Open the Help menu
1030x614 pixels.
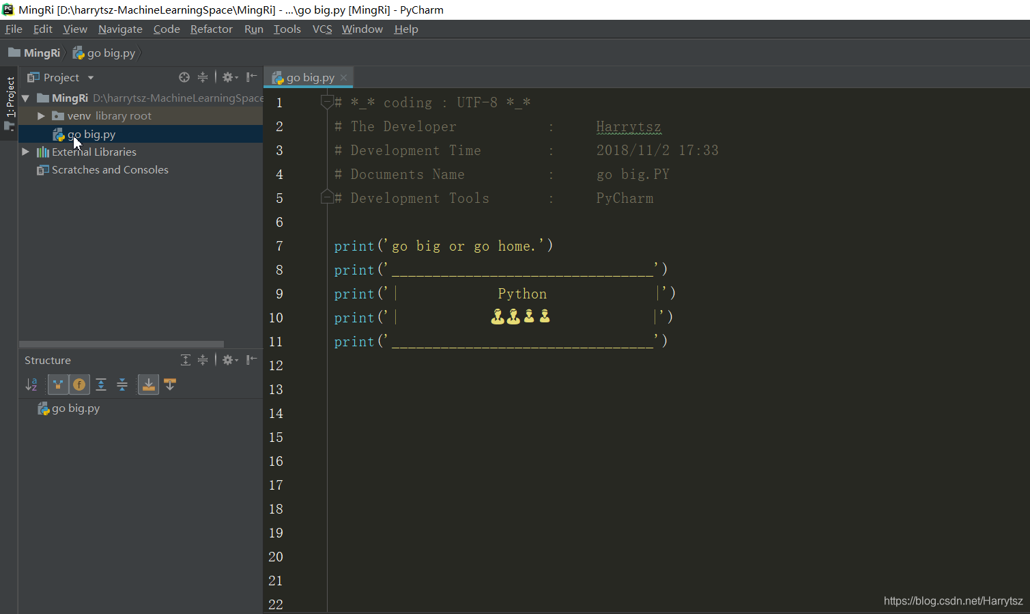click(x=406, y=29)
